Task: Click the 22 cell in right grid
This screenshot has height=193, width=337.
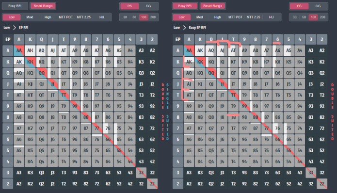Action: (322, 184)
